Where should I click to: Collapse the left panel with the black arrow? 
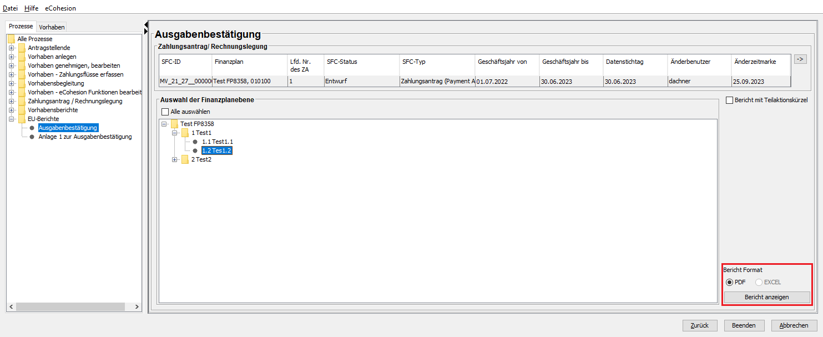(146, 24)
